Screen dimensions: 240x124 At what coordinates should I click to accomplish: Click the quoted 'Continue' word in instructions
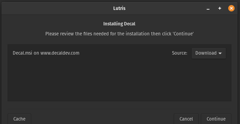184,34
